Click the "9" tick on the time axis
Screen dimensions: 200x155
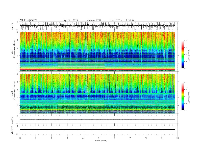162,138
